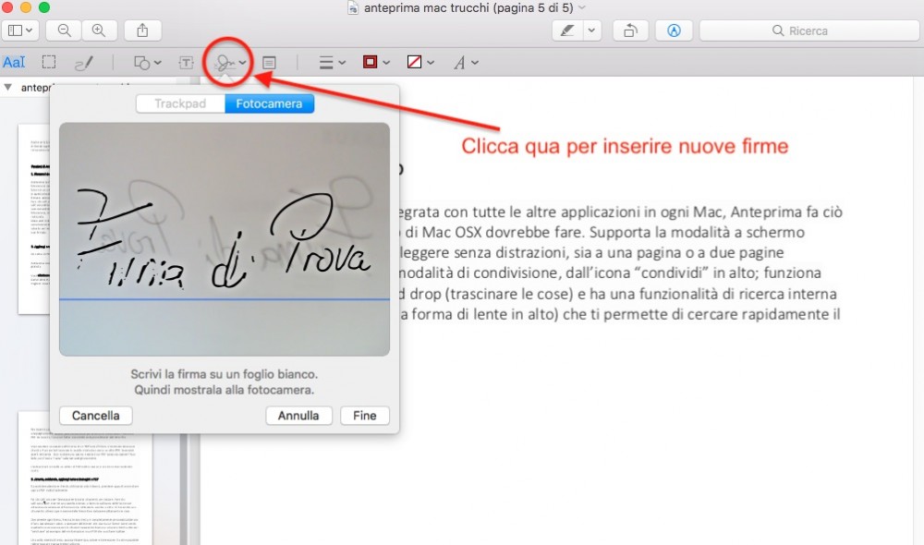Activate the rectangular selection tool
Image resolution: width=924 pixels, height=545 pixels.
(x=48, y=62)
